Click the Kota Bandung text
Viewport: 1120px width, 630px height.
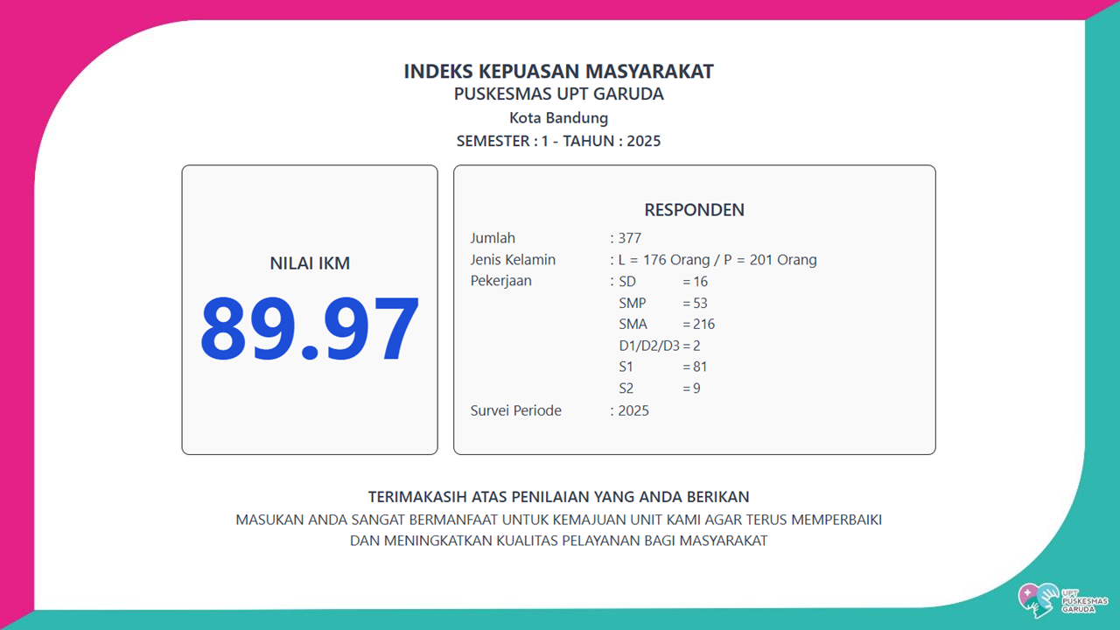(x=558, y=118)
